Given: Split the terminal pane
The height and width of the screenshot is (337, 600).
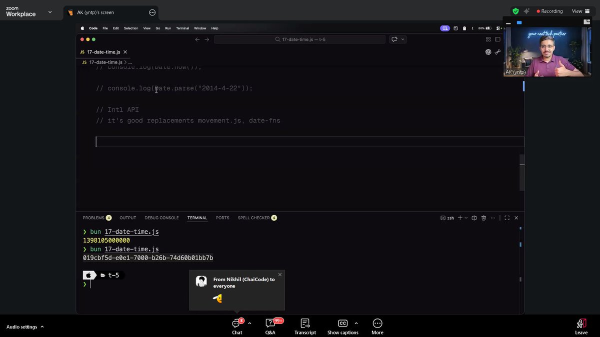Looking at the screenshot, I should (474, 218).
